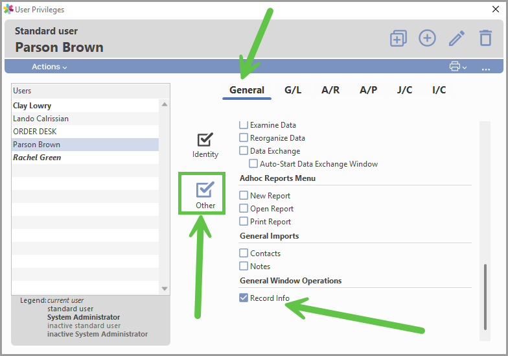Click the printer icon in action bar
This screenshot has height=356, width=508.
pyautogui.click(x=455, y=66)
